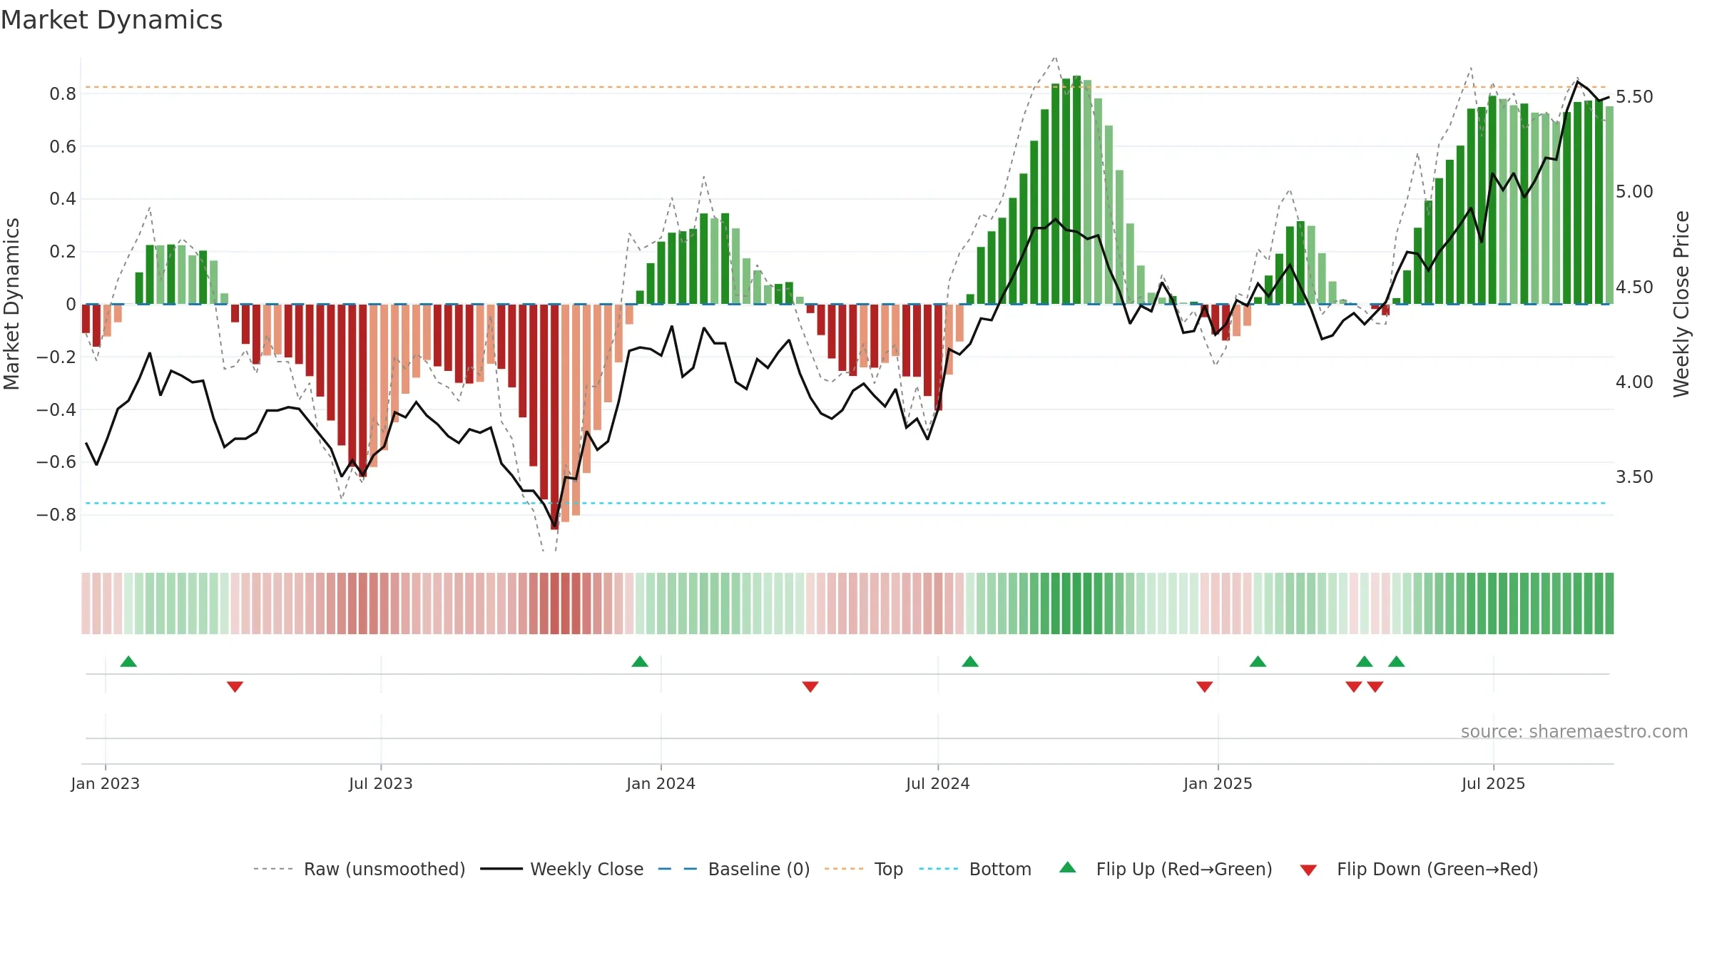
Task: Click the Top legend entry
Action: click(x=864, y=869)
